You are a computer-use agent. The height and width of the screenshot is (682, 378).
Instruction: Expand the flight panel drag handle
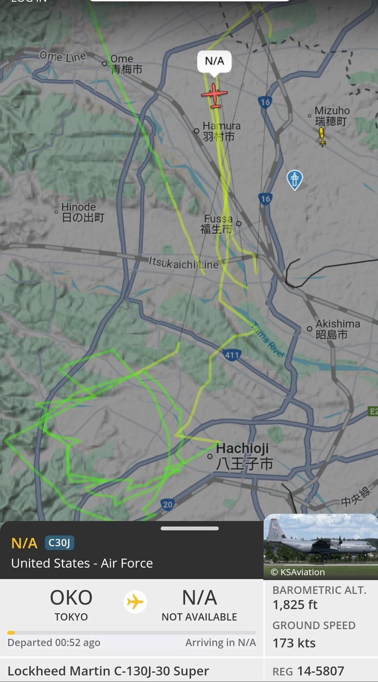[189, 529]
